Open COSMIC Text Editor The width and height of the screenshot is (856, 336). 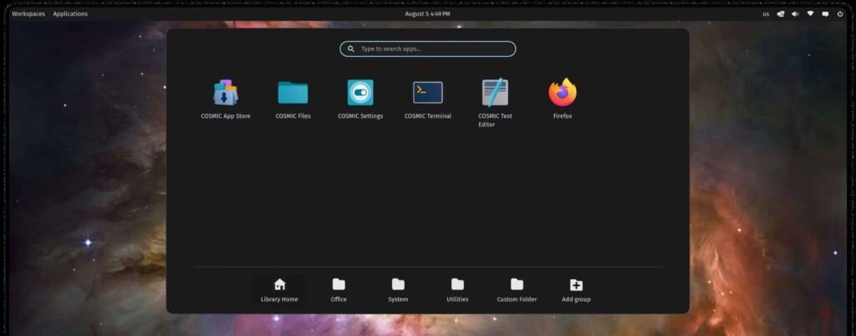[x=495, y=93]
